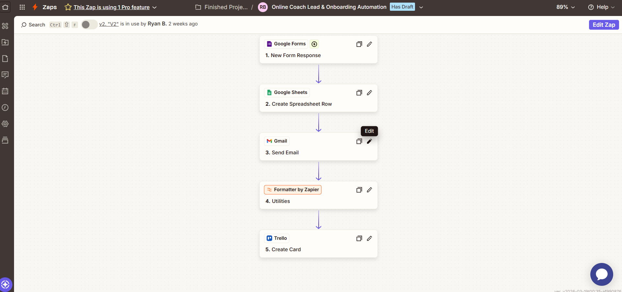The width and height of the screenshot is (622, 292).
Task: Click the Trello app badge
Action: [x=277, y=238]
